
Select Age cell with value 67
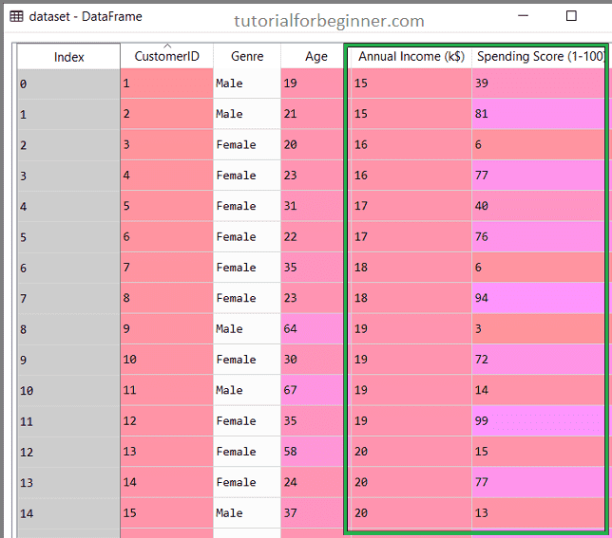[313, 390]
